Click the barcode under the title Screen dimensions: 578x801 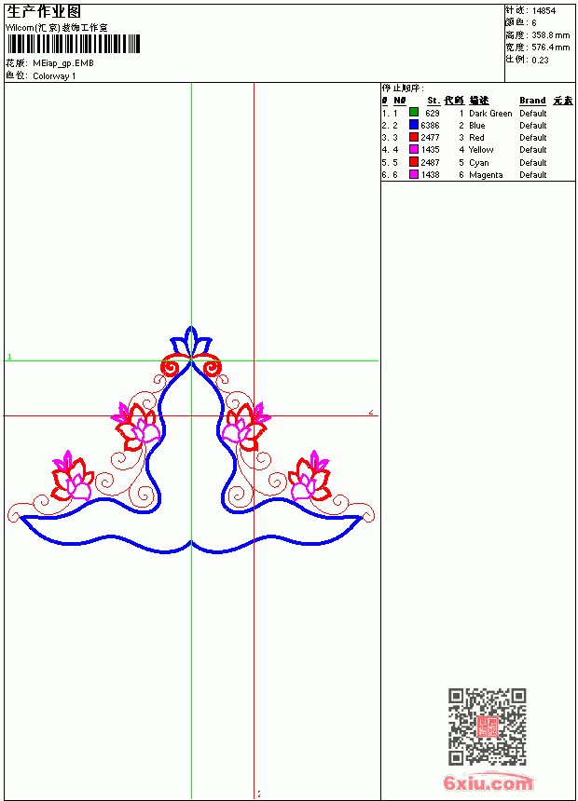[x=73, y=44]
